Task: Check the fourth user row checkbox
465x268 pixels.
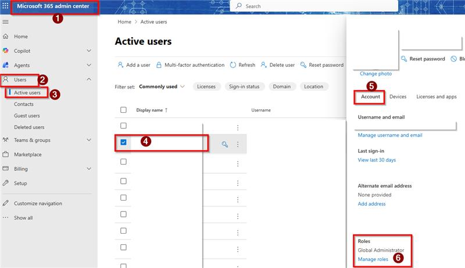Action: pyautogui.click(x=123, y=181)
